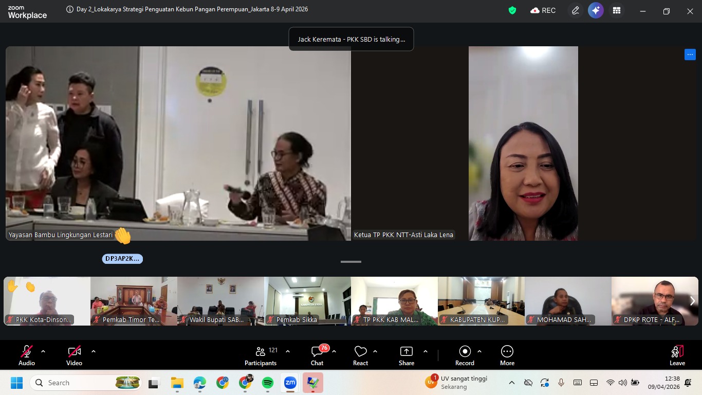Select the Pemkab Sikka video thumbnail
The height and width of the screenshot is (395, 702).
pos(307,301)
